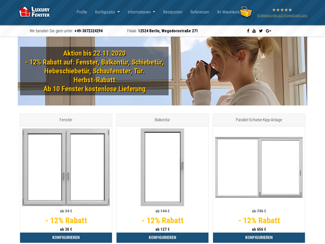Open the Profile menu item
The height and width of the screenshot is (244, 325).
click(82, 12)
